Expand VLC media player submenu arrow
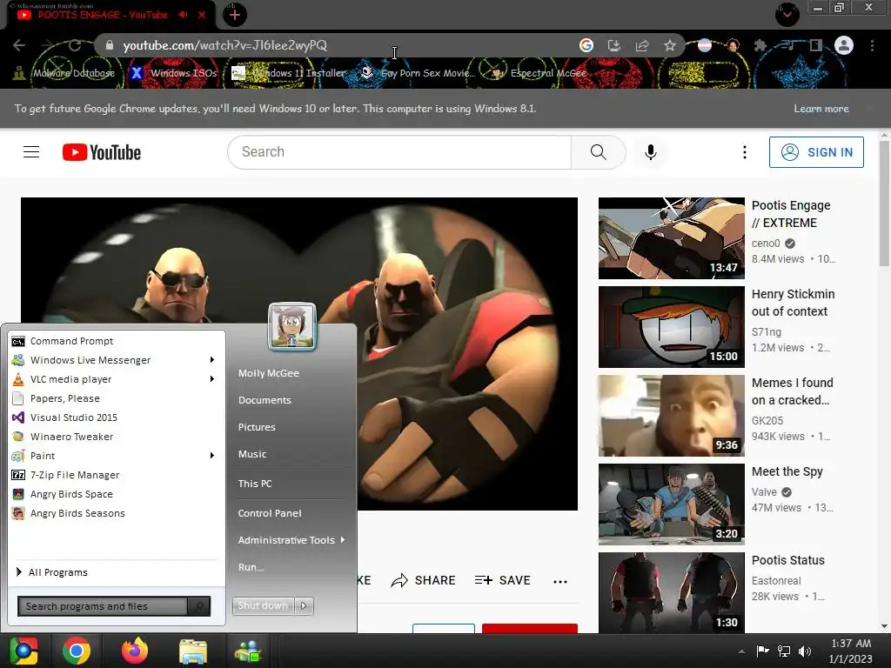This screenshot has height=668, width=891. [x=212, y=379]
